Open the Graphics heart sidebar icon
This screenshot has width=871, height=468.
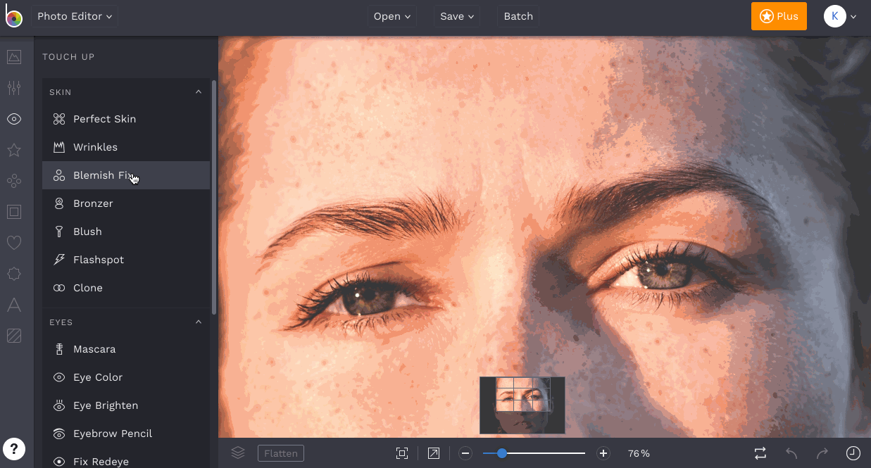14,243
